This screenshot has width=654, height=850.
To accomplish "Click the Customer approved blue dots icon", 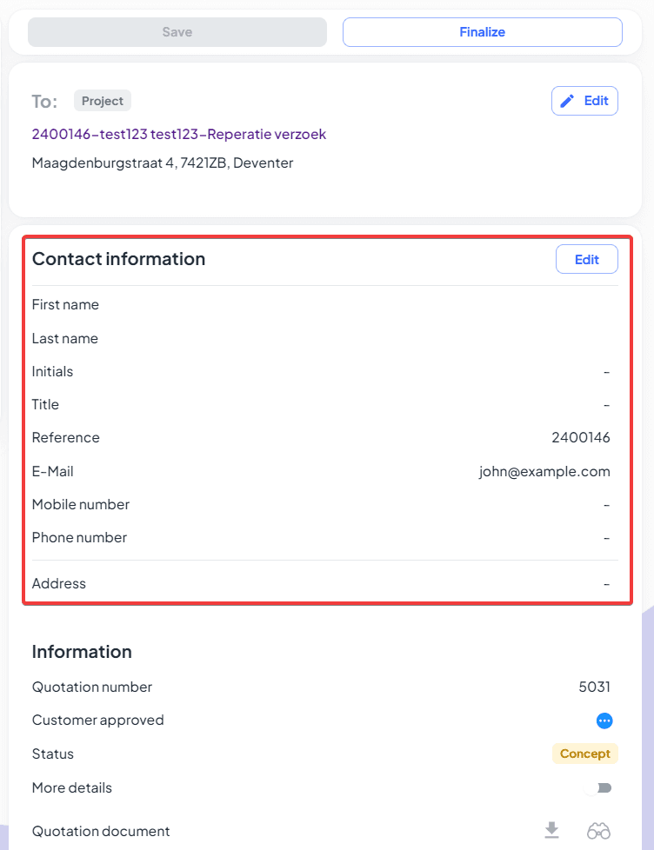I will click(604, 721).
